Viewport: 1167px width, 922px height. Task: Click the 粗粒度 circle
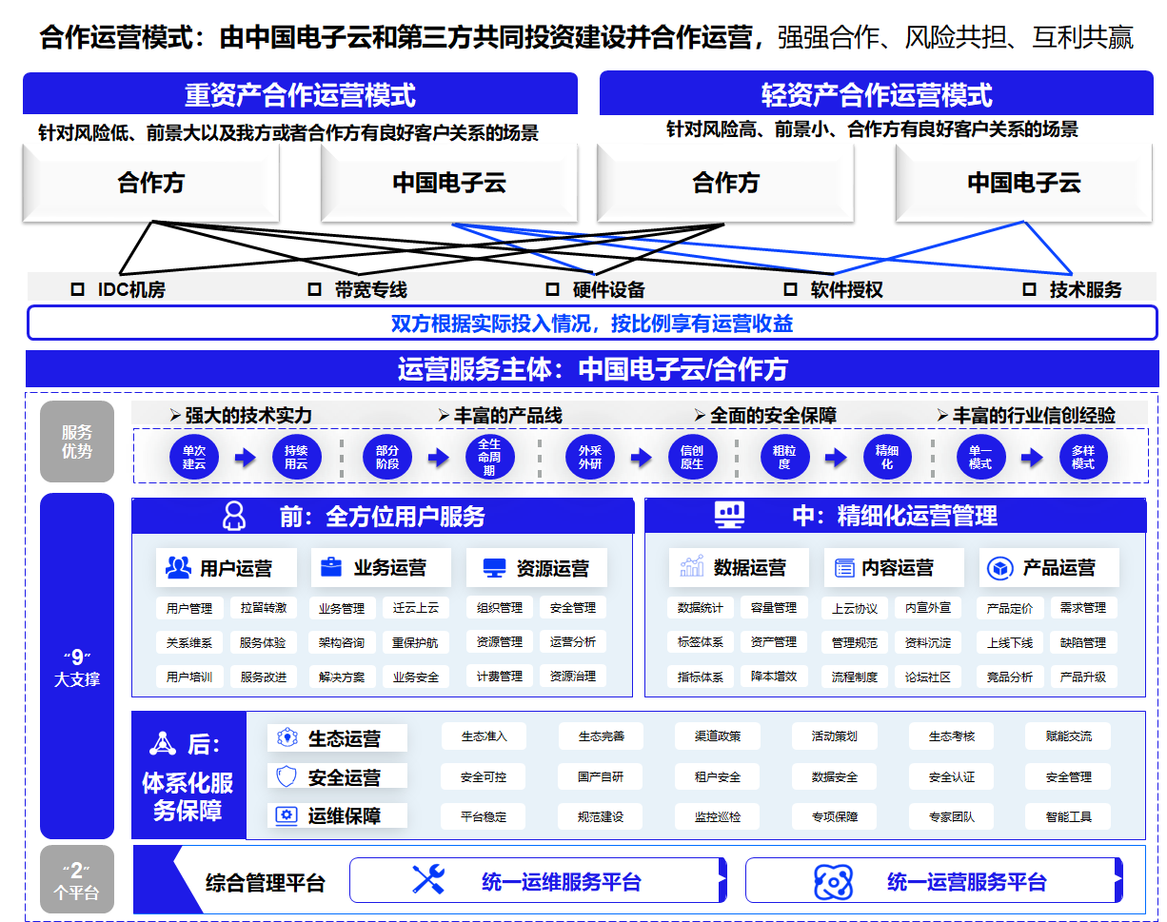coord(784,458)
